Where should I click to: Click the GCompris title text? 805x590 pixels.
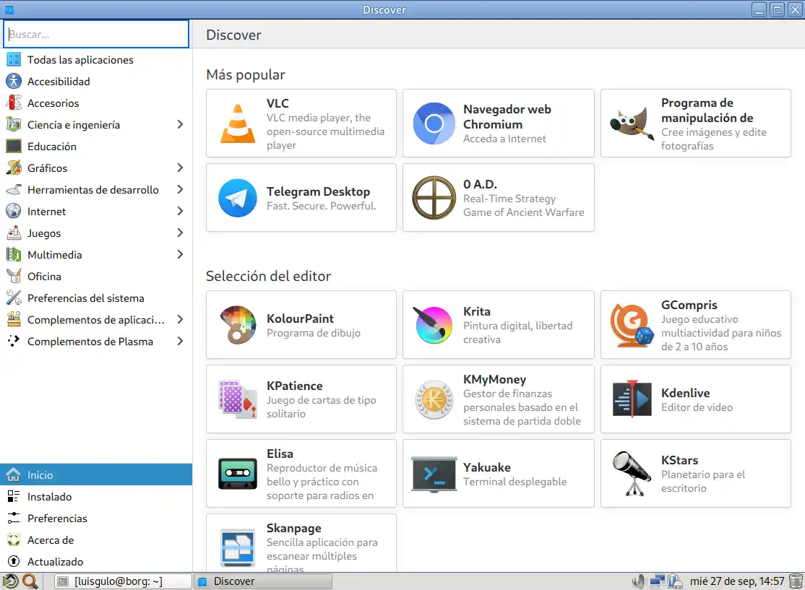[689, 305]
